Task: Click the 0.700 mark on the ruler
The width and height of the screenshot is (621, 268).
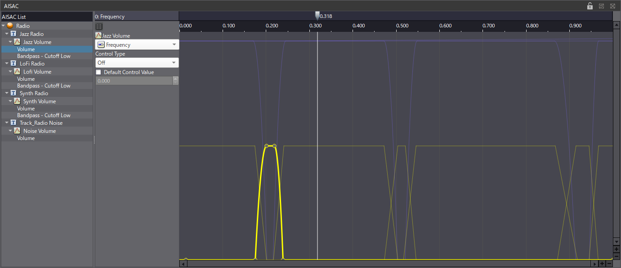Action: click(x=489, y=26)
